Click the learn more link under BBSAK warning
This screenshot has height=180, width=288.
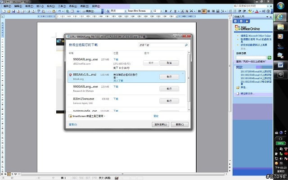(x=118, y=81)
